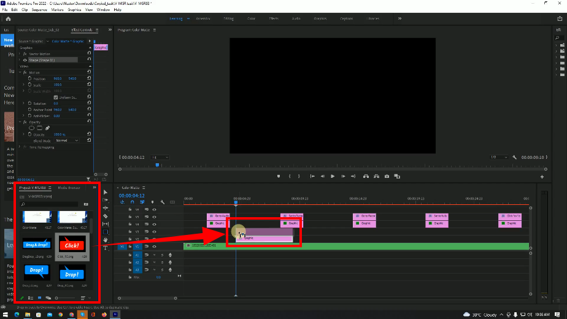This screenshot has height=319, width=567.
Task: Collapse the Motion effect section
Action: [x=20, y=72]
